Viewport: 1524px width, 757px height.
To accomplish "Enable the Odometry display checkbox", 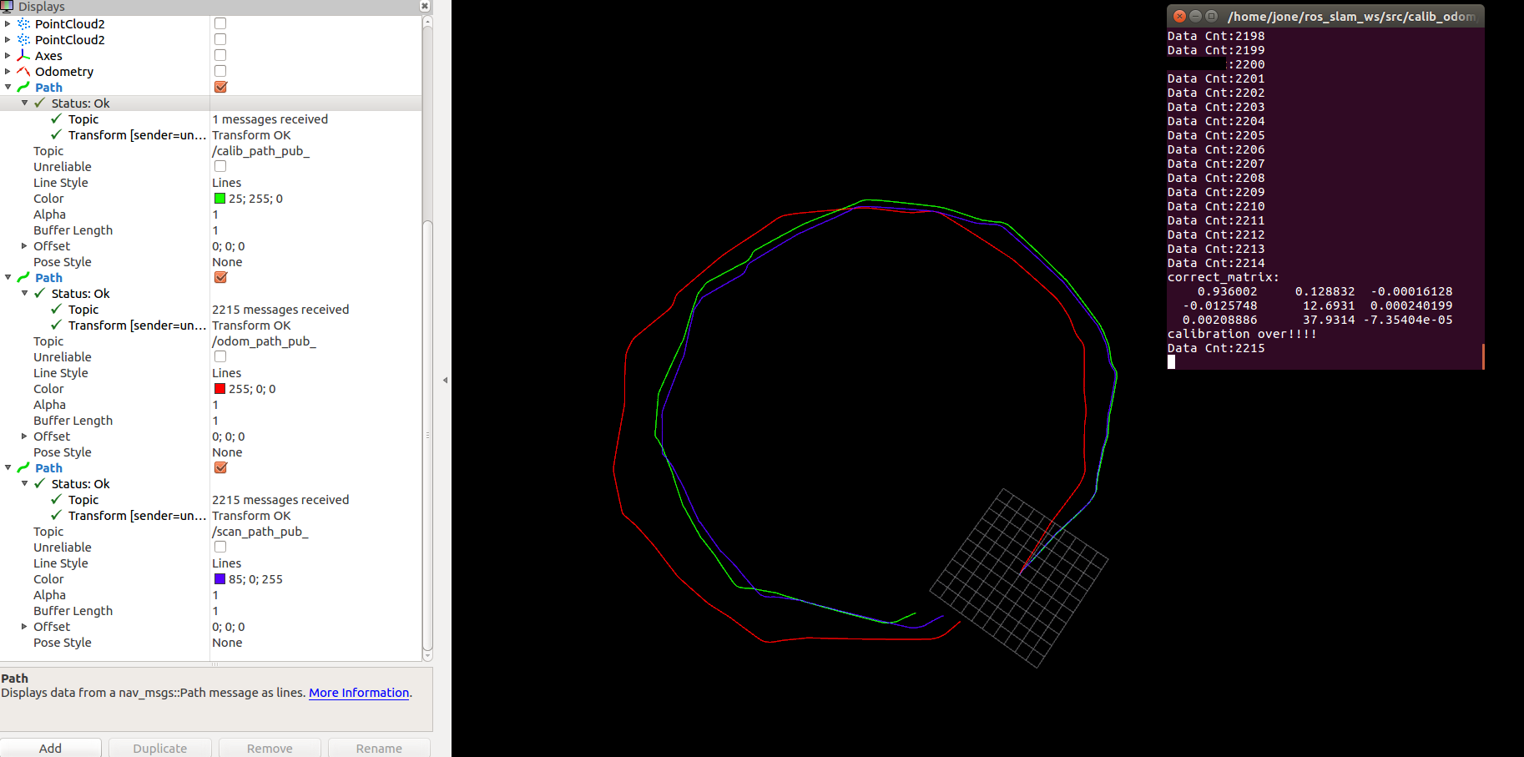I will (220, 71).
